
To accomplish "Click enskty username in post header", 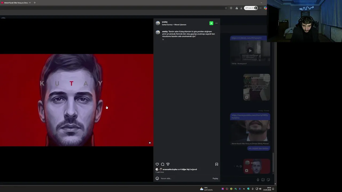I will pyautogui.click(x=165, y=22).
